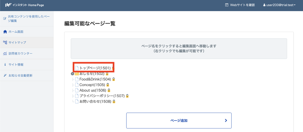Click the sitemap icon in the sidebar

click(5, 42)
